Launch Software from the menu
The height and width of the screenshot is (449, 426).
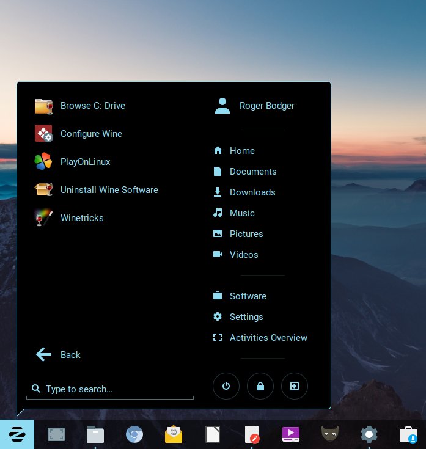click(x=248, y=296)
